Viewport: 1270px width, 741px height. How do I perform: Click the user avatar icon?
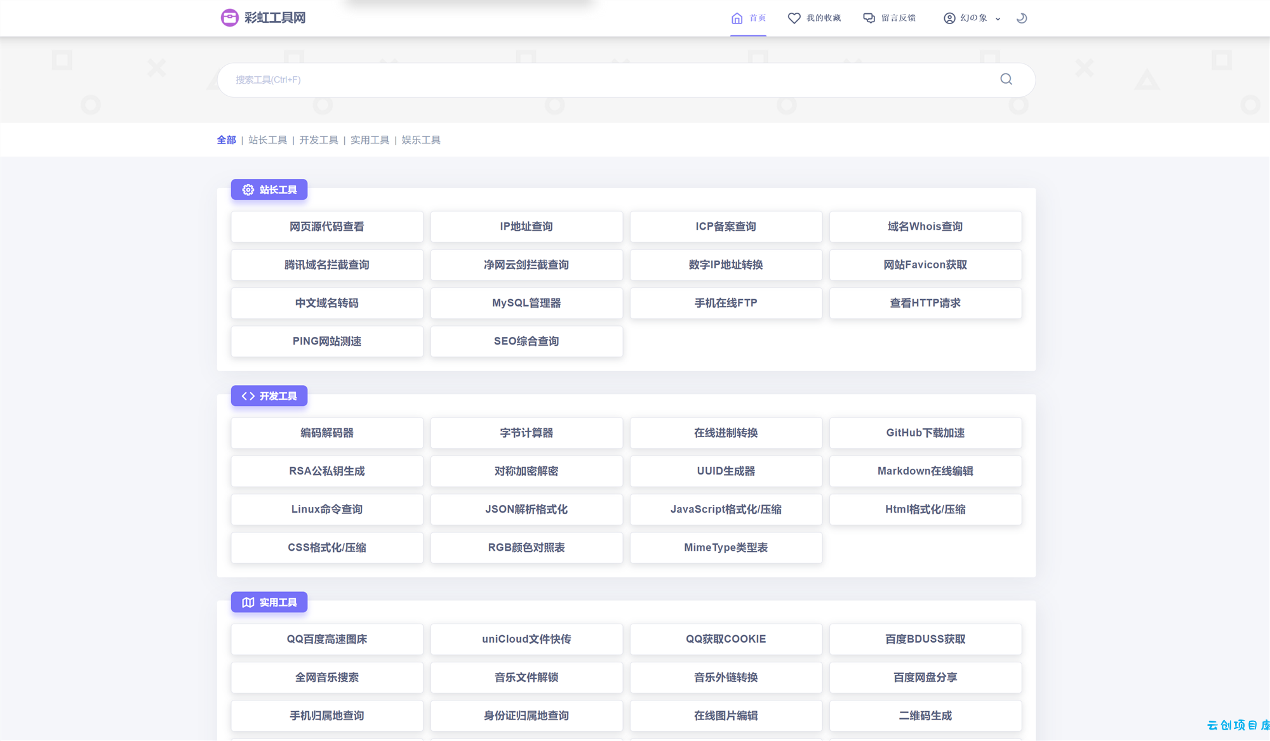(949, 18)
